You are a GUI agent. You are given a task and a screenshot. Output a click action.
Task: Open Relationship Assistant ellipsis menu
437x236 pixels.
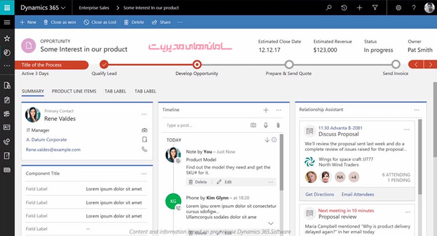click(417, 110)
